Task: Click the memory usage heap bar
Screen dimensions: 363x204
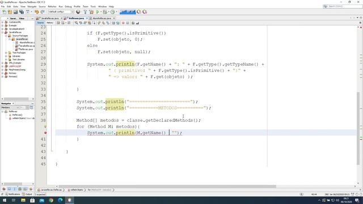Action: click(128, 12)
